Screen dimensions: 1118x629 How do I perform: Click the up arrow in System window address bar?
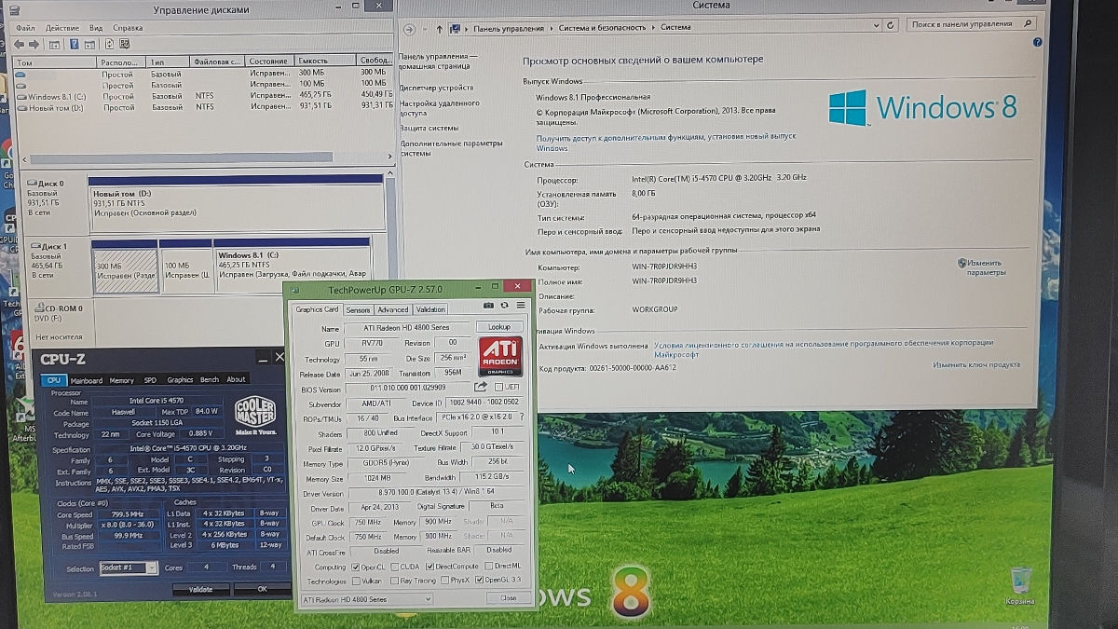(x=440, y=27)
